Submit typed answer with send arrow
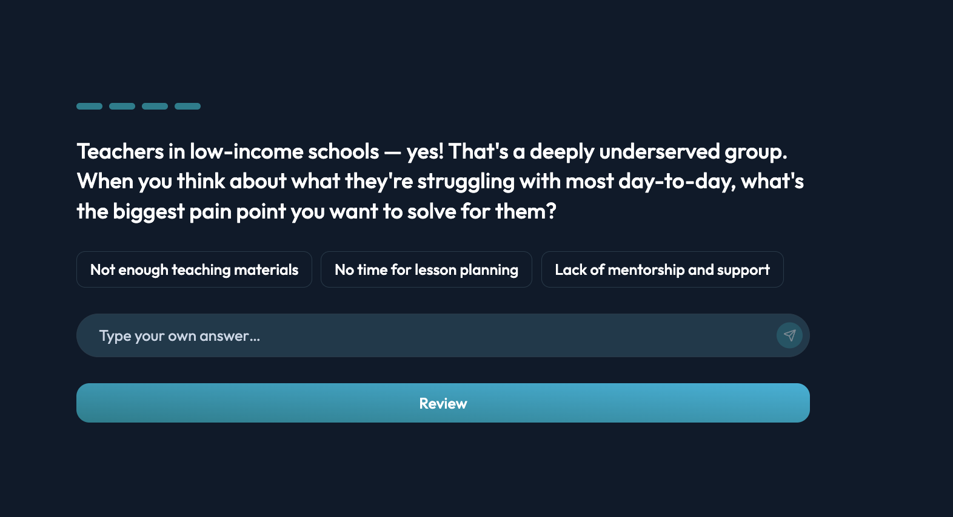Viewport: 953px width, 517px height. tap(789, 335)
